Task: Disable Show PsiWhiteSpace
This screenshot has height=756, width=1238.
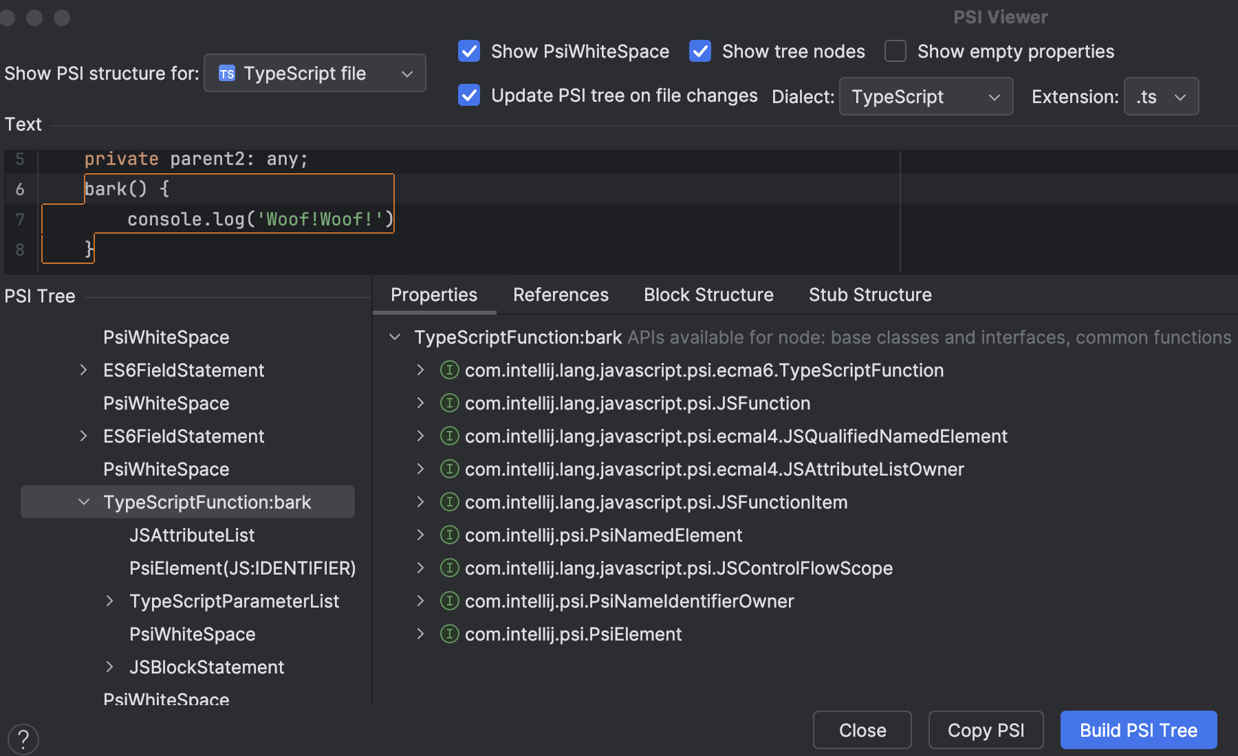Action: tap(468, 51)
